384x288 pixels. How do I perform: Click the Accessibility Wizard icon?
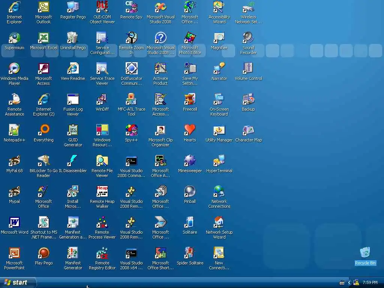219,7
